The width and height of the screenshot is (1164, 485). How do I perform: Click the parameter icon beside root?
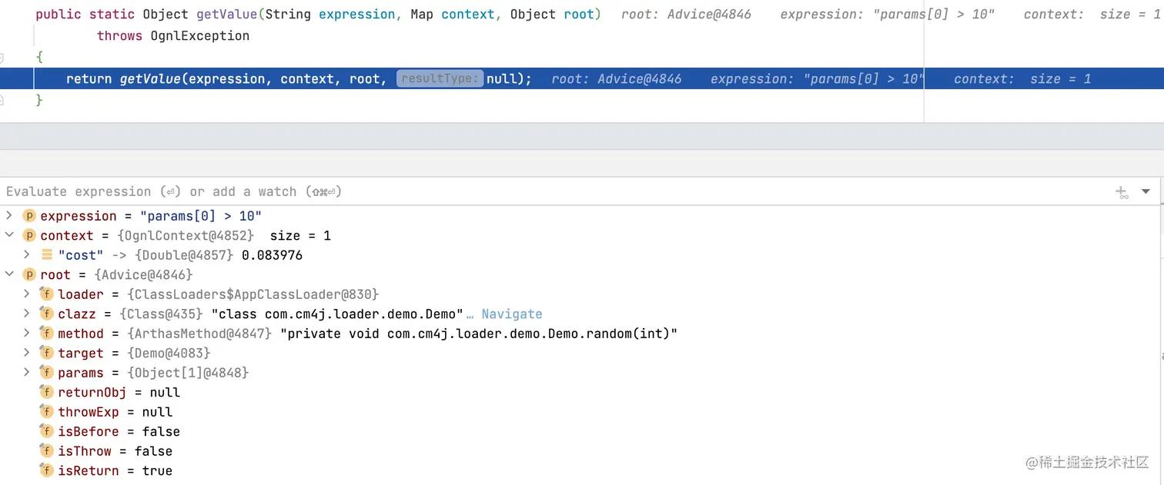click(x=29, y=274)
